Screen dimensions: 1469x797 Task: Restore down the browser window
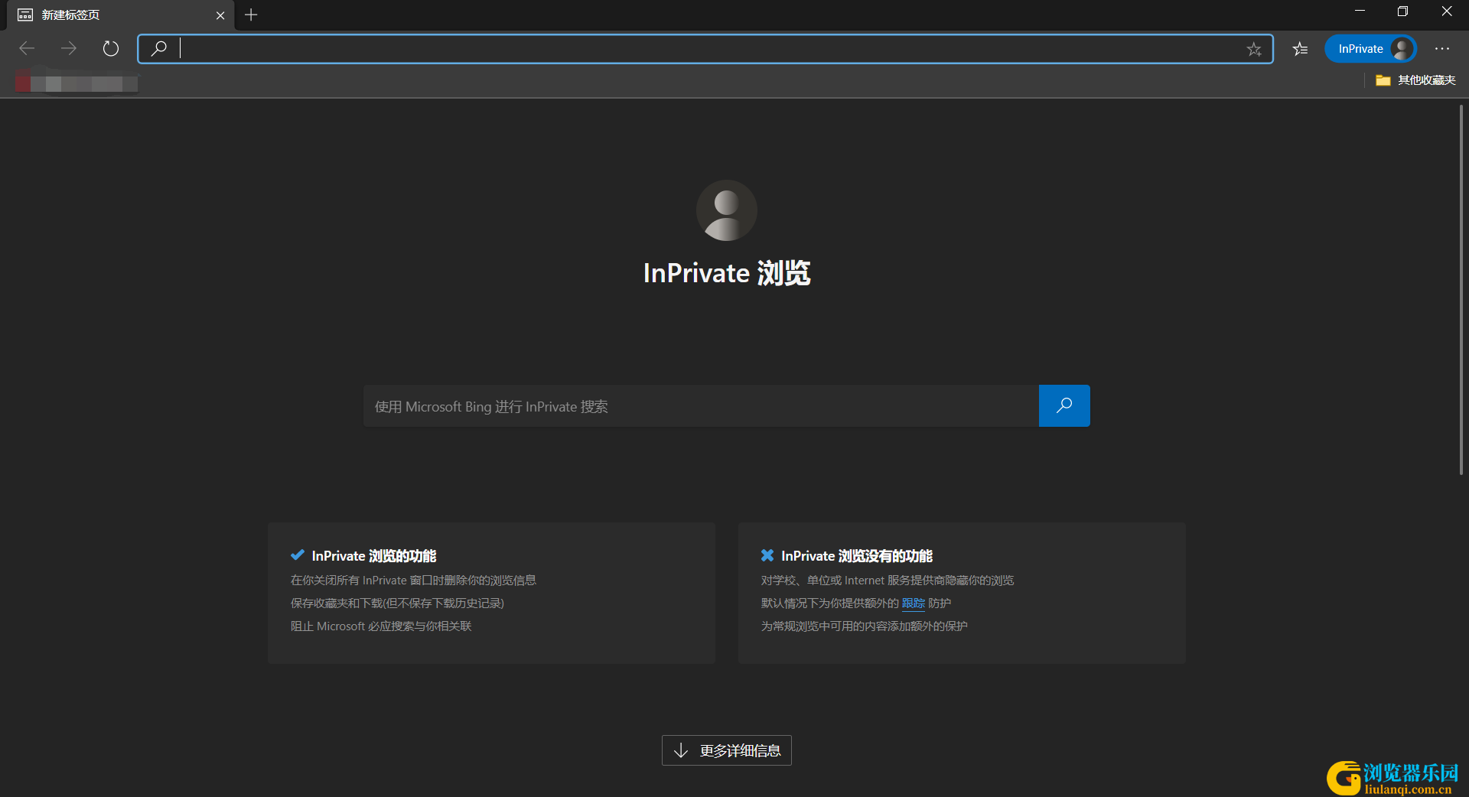(1402, 11)
